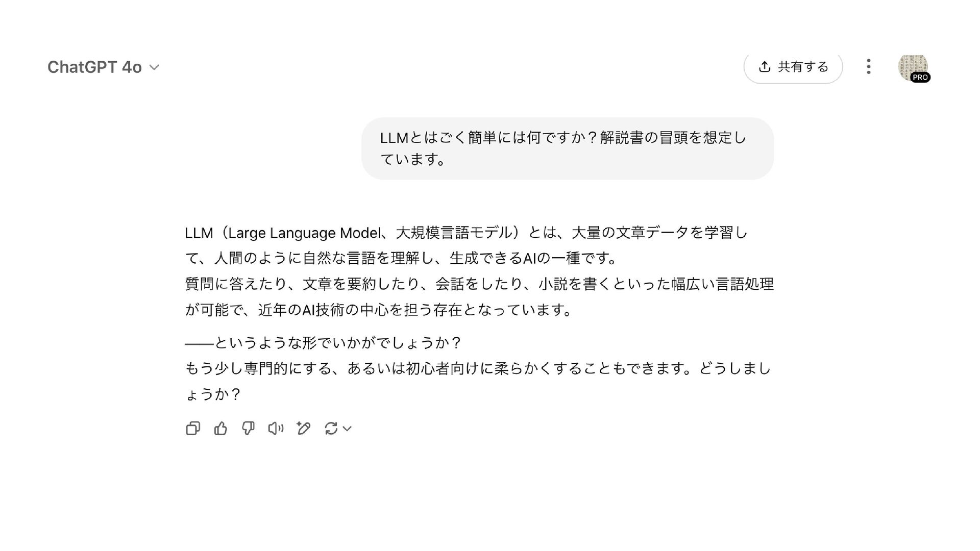This screenshot has width=980, height=551.
Task: Click the line が可能で、近年のAI技術の中心
Action: point(379,310)
